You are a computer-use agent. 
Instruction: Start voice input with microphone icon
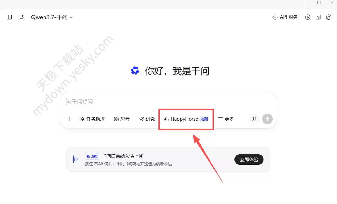tap(254, 119)
